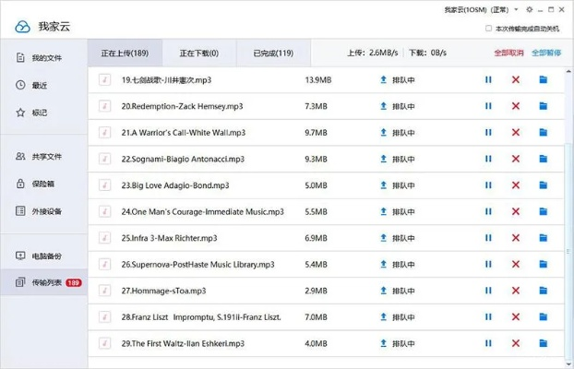Cancel the Hommage-sToa.mp3 upload
Viewport: 574px width, 369px height.
coord(516,291)
